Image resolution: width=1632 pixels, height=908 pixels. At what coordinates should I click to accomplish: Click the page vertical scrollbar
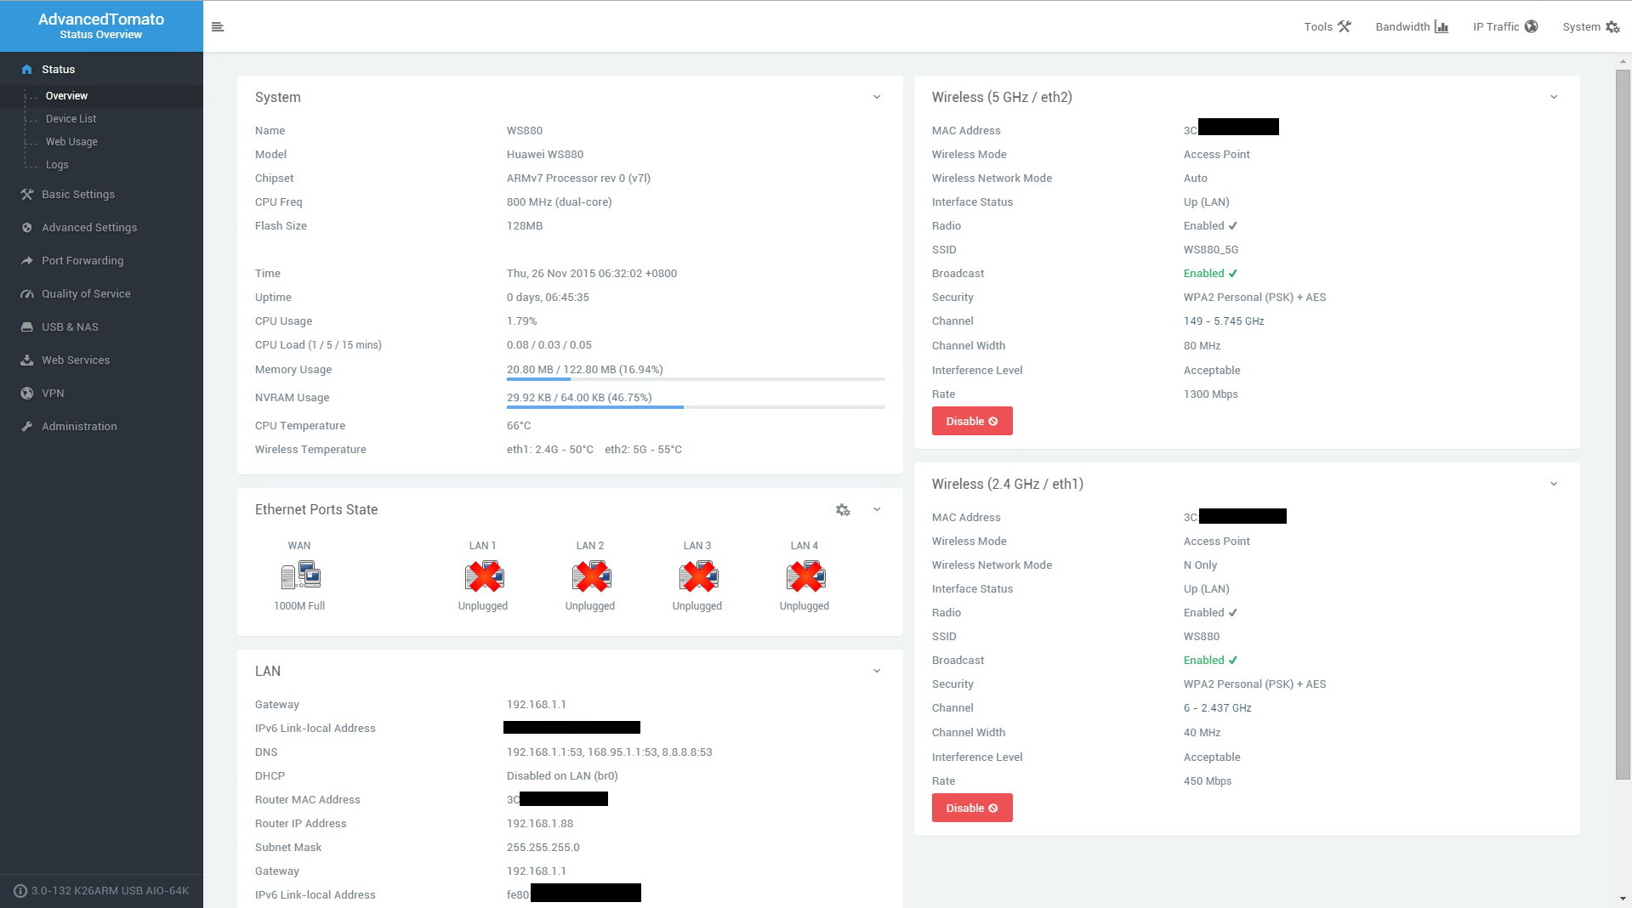pos(1623,423)
